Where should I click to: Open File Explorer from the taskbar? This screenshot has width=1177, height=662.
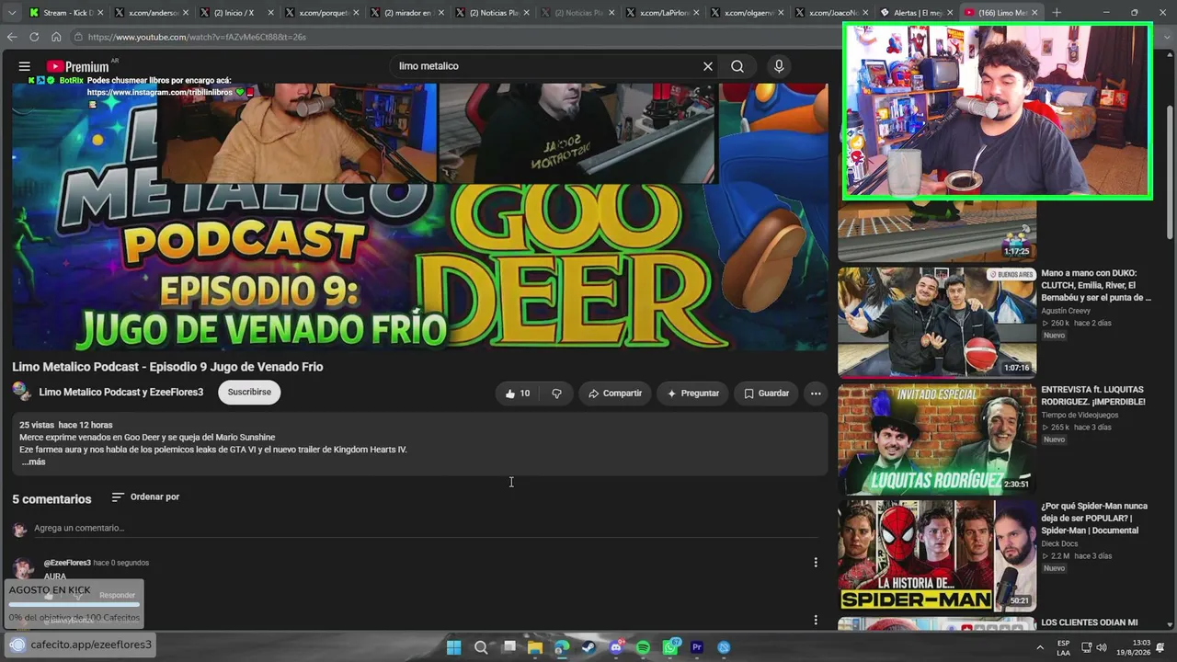tap(535, 647)
